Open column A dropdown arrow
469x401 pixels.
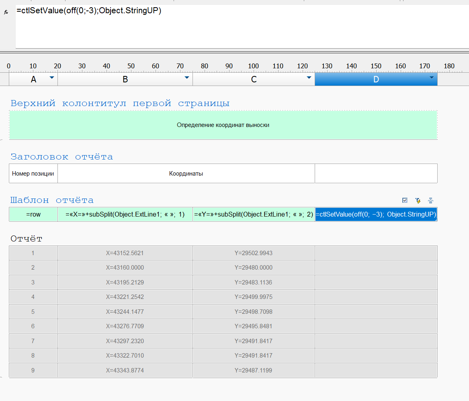[51, 78]
